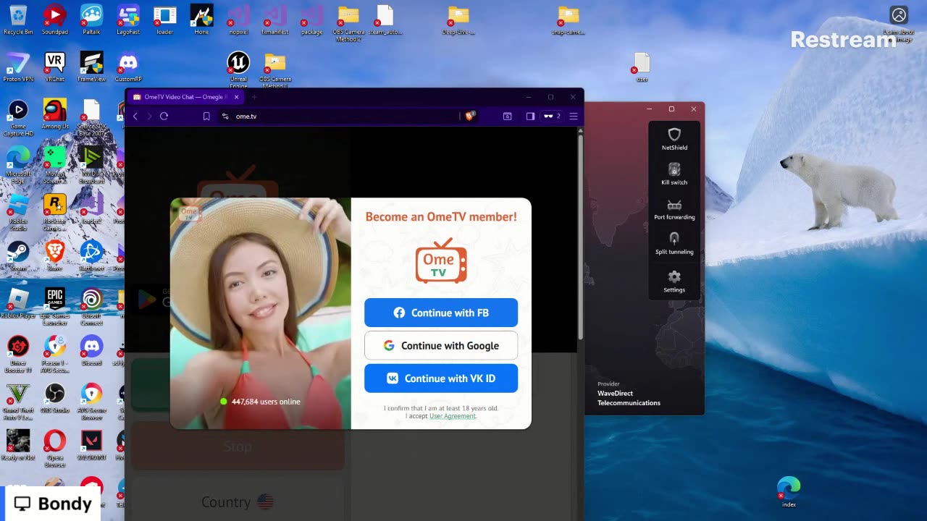This screenshot has height=521, width=927.
Task: Select the Roblox Studio desktop shortcut
Action: pos(18,212)
